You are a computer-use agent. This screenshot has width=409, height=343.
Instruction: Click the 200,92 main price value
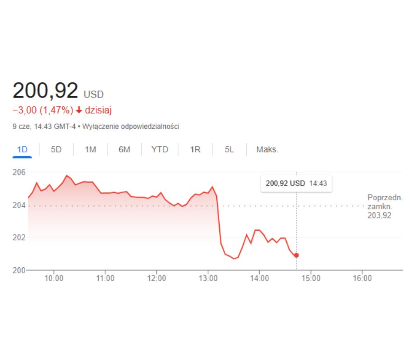pyautogui.click(x=45, y=90)
